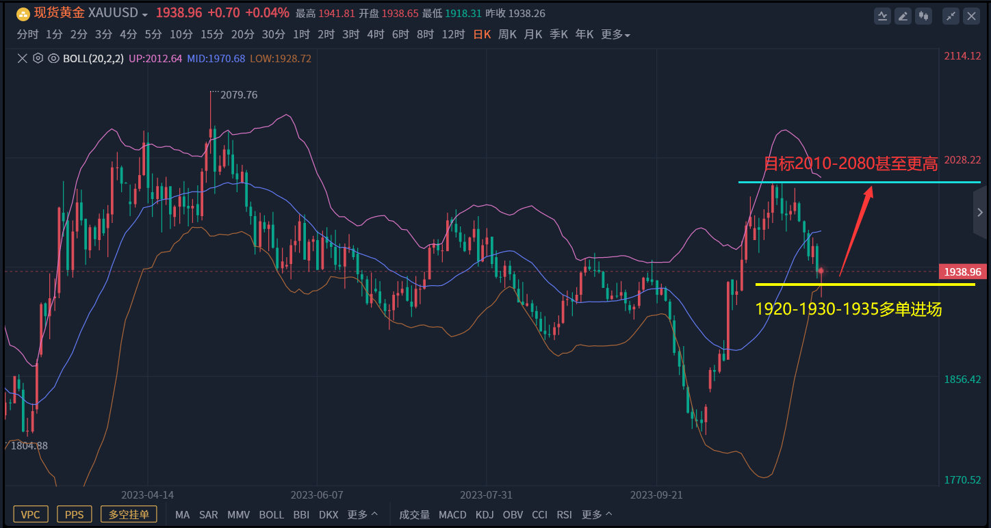This screenshot has width=991, height=528.
Task: Select the 15分 timeframe tab
Action: [212, 34]
